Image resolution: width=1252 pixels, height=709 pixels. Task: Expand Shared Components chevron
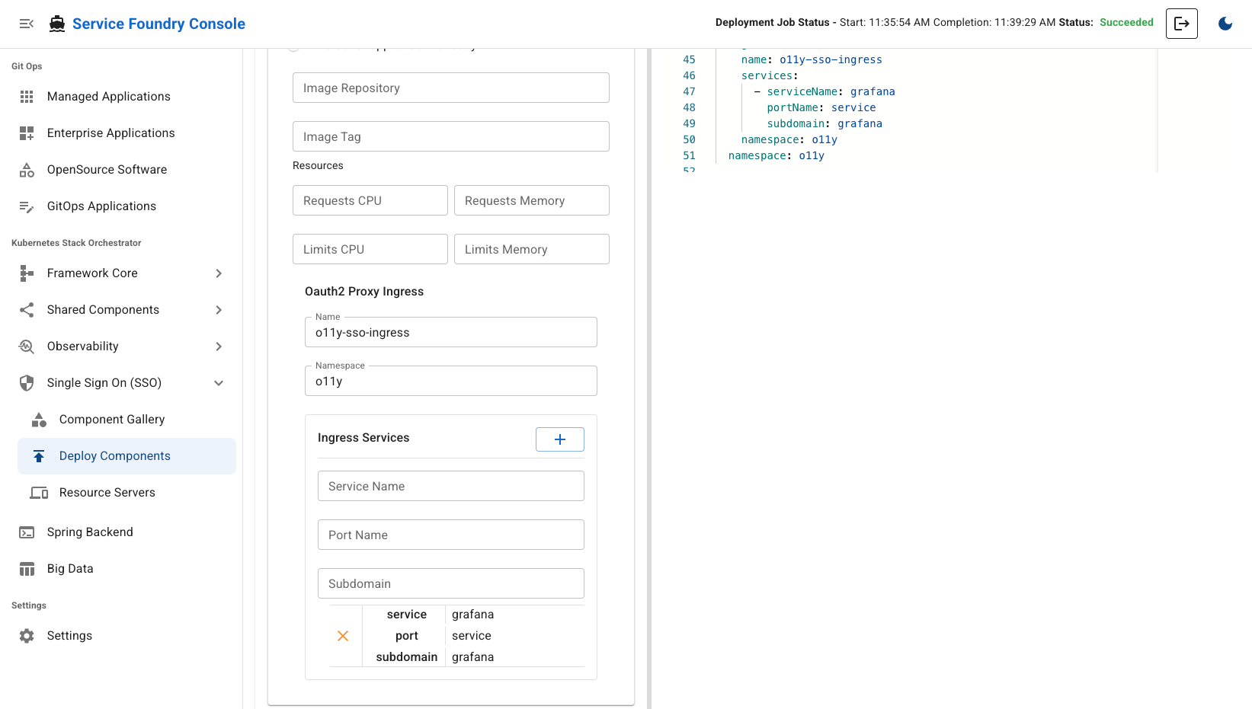[x=219, y=310]
